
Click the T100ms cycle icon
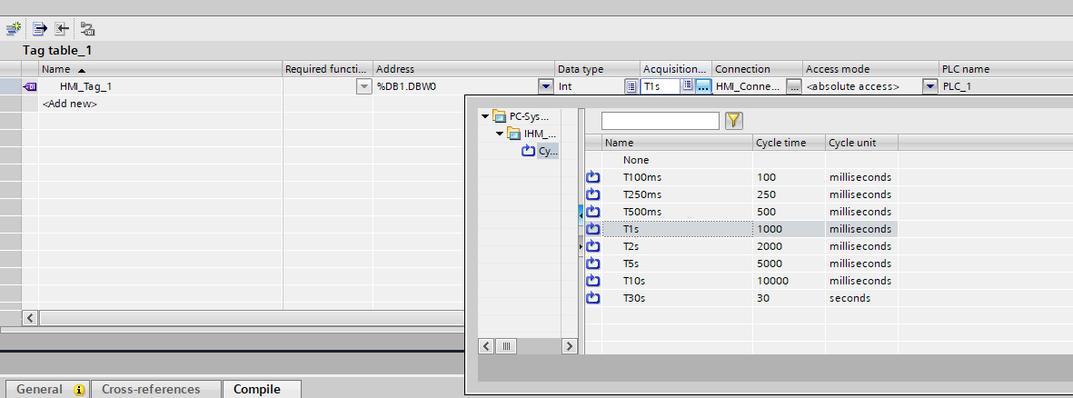coord(593,177)
